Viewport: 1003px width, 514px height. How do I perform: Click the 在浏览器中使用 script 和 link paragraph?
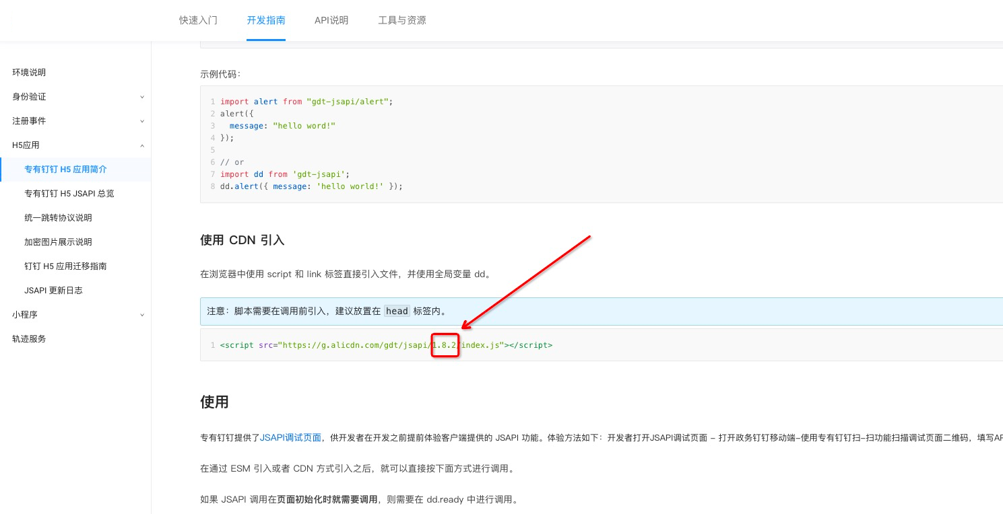[346, 274]
